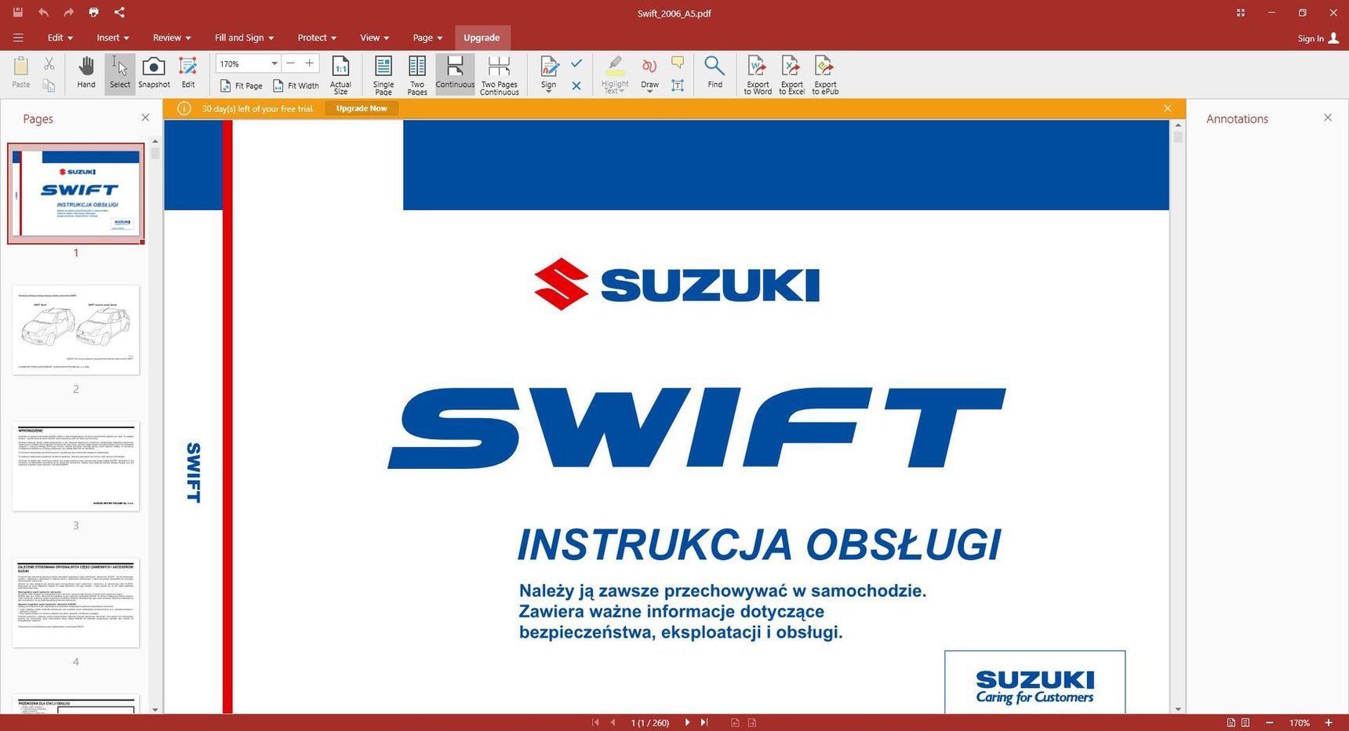Click the Save icon in title bar
The height and width of the screenshot is (731, 1349).
click(18, 13)
